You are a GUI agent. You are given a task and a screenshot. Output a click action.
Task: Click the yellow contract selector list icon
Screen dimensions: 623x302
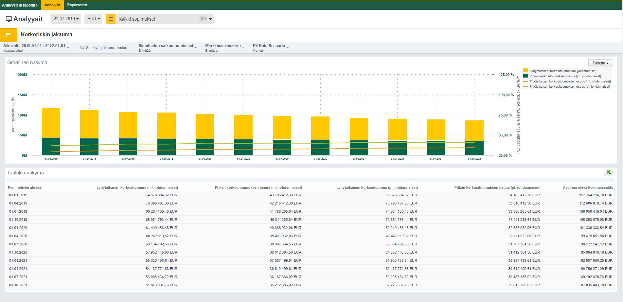pos(111,19)
